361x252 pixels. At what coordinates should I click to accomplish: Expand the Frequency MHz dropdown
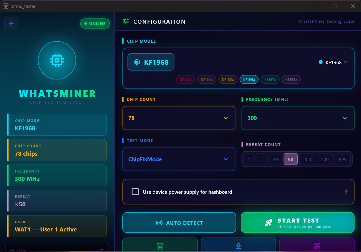pos(298,118)
